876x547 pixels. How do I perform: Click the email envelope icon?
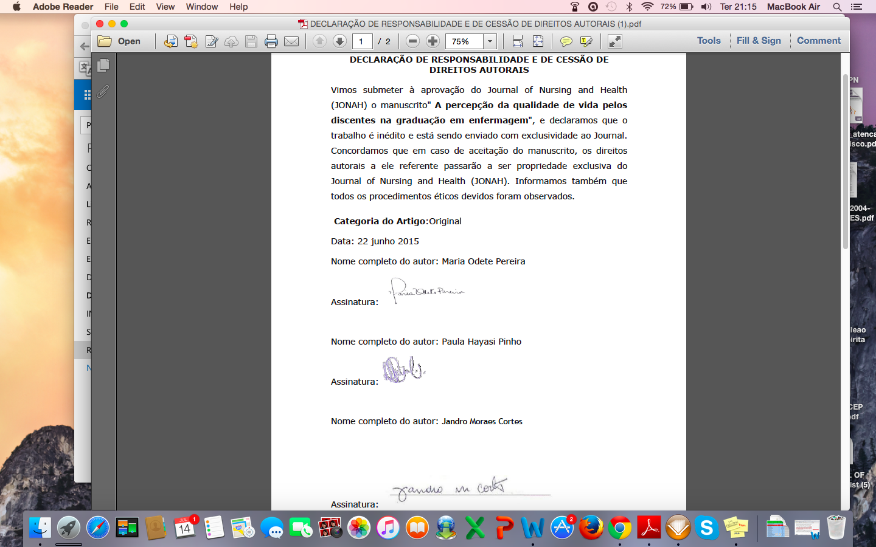coord(291,41)
